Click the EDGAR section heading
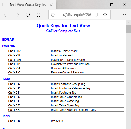Screen dimensions: 131x129 click(8, 39)
